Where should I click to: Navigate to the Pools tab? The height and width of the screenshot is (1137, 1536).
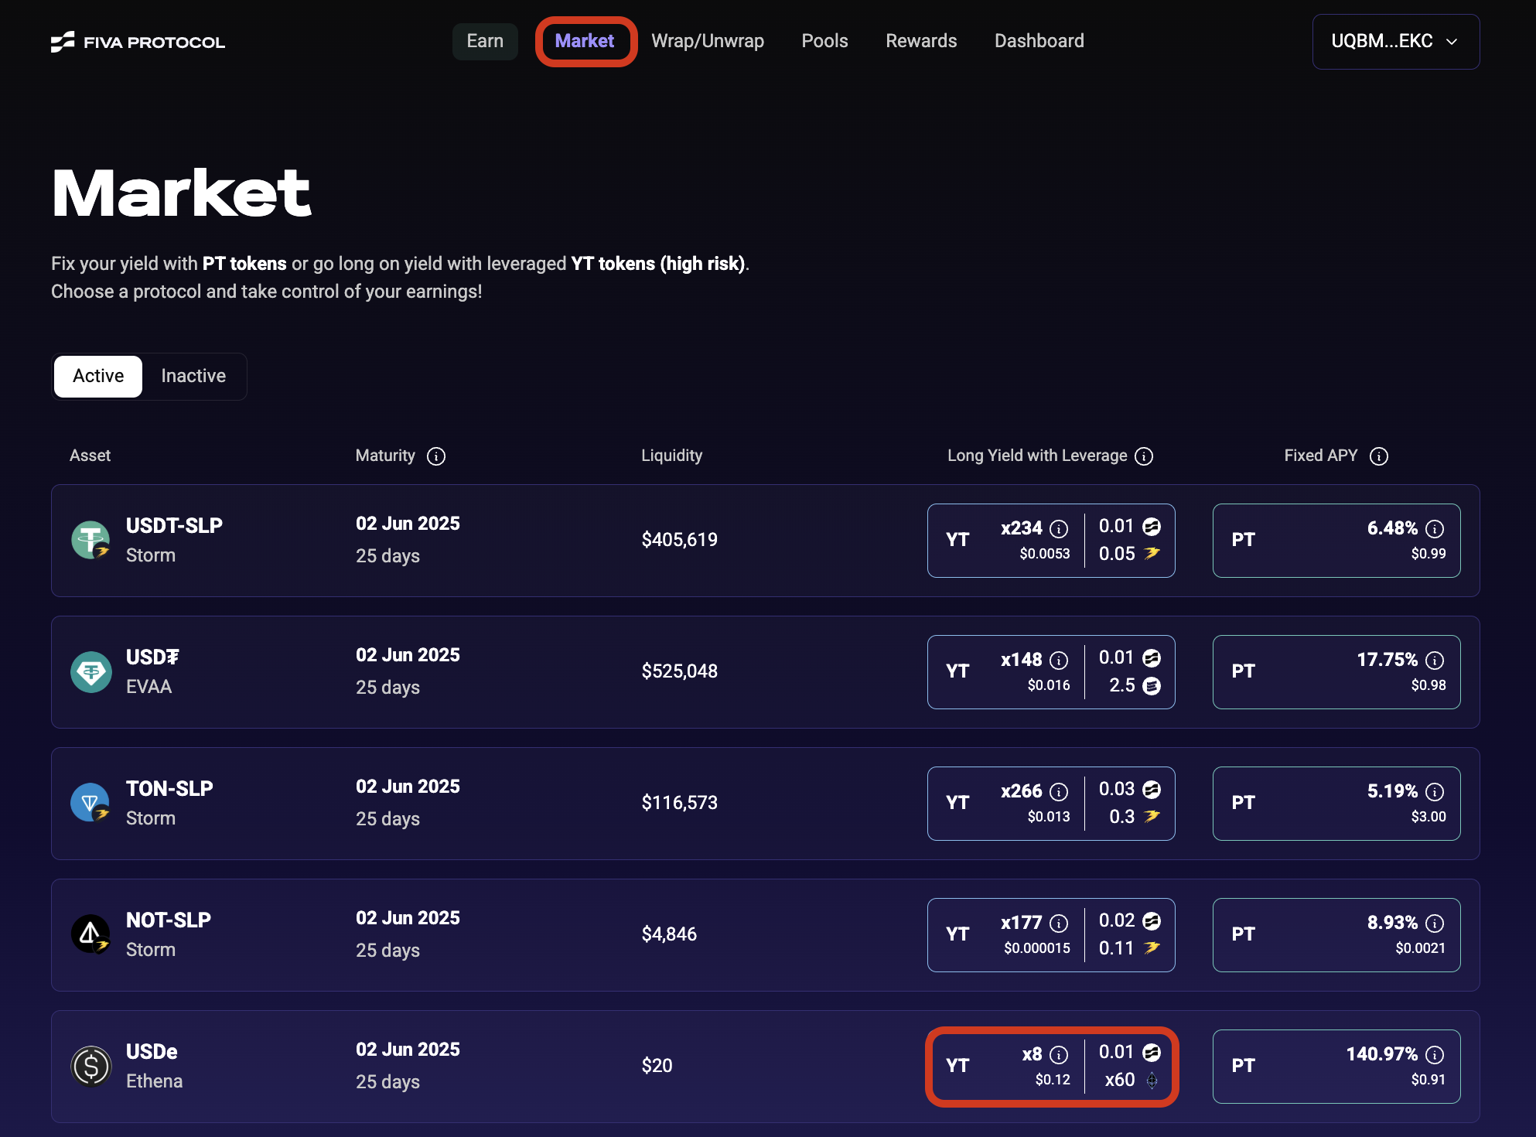tap(824, 42)
